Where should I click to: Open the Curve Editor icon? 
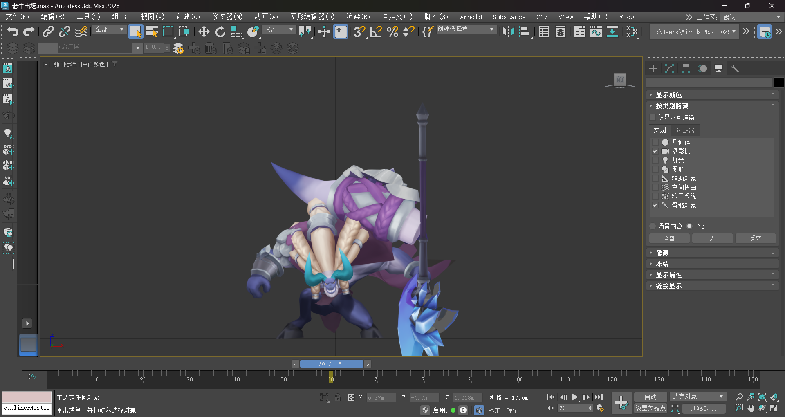596,31
